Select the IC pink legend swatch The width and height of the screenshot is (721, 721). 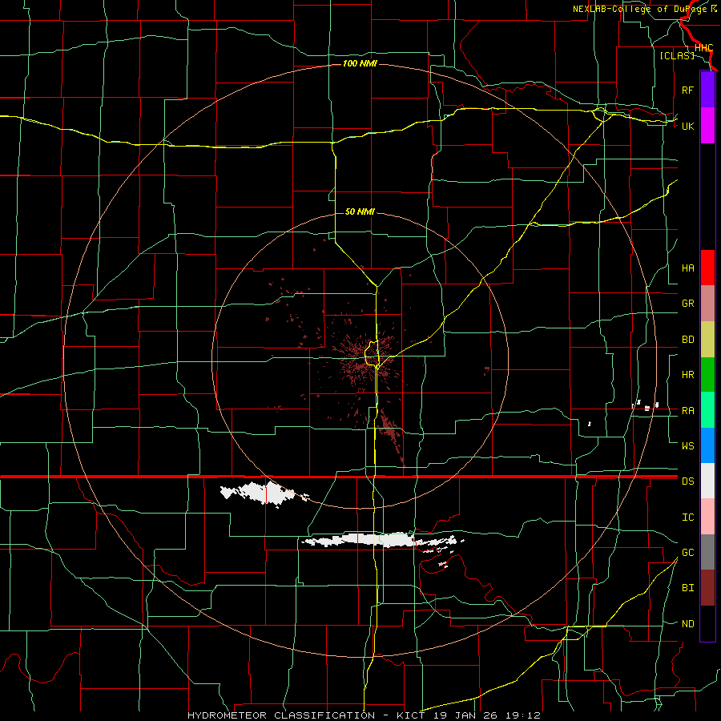[x=707, y=517]
